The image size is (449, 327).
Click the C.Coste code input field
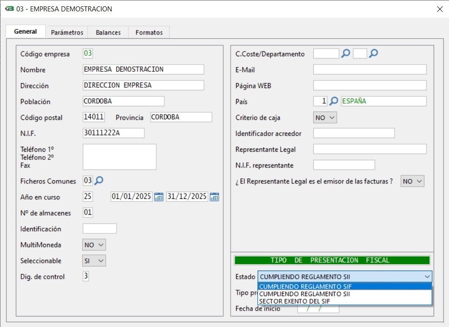[x=326, y=54]
